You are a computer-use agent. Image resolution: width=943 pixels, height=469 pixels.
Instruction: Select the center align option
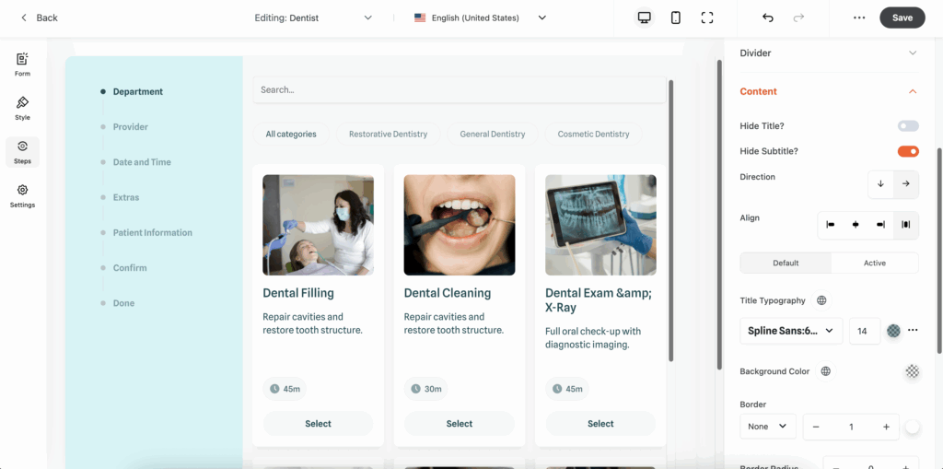pyautogui.click(x=856, y=225)
